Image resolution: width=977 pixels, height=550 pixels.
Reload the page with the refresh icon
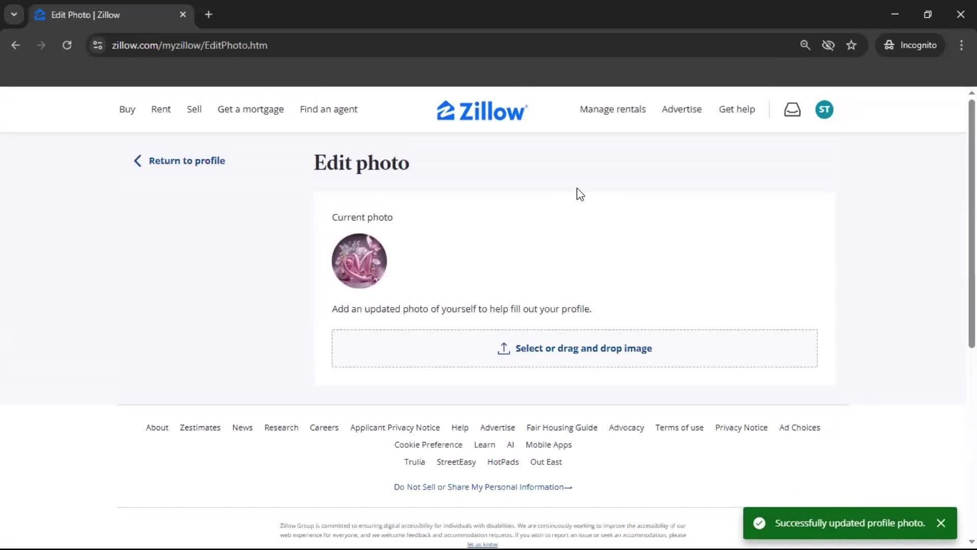click(67, 45)
